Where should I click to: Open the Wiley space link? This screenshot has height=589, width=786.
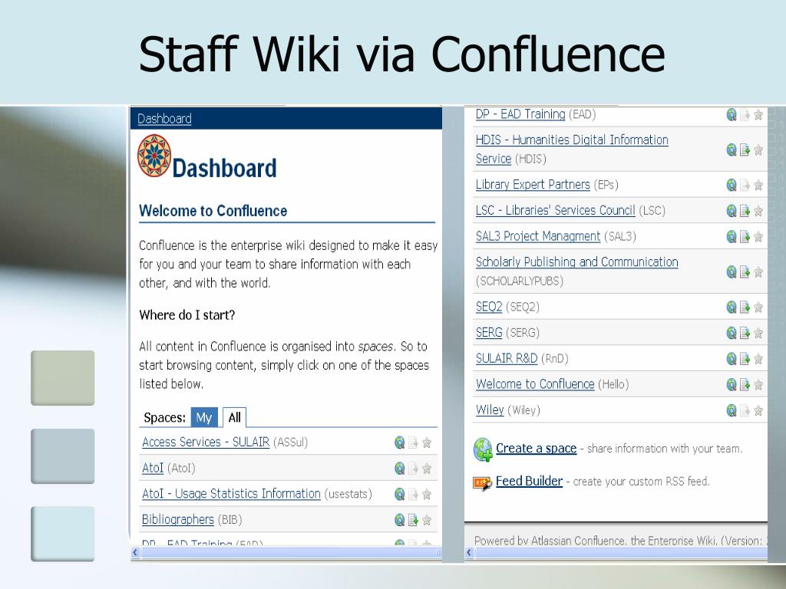[x=490, y=410]
